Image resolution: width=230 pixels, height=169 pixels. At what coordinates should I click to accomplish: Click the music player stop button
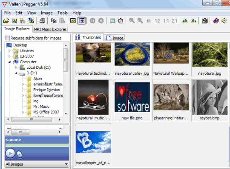click(x=19, y=154)
